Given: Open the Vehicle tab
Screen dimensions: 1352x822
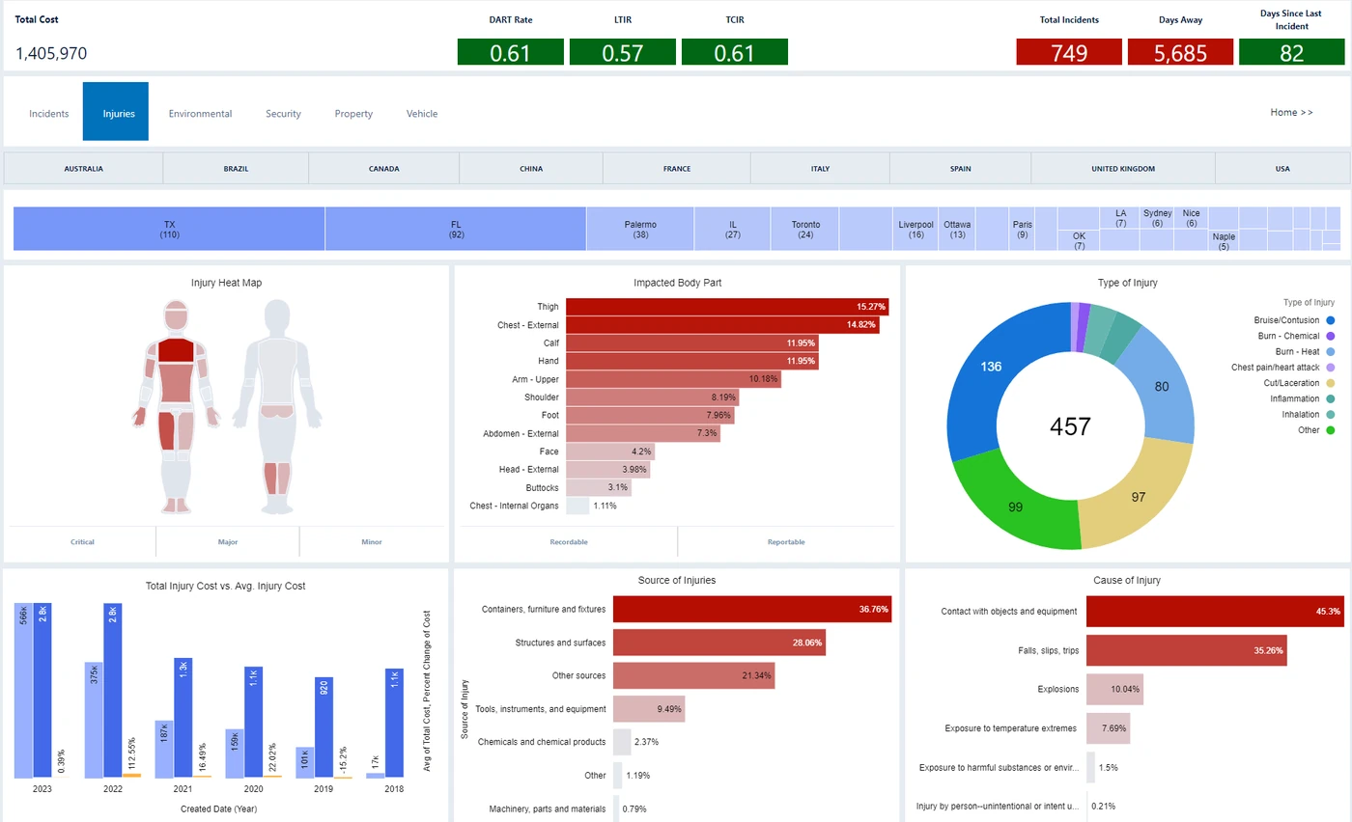Looking at the screenshot, I should point(422,113).
